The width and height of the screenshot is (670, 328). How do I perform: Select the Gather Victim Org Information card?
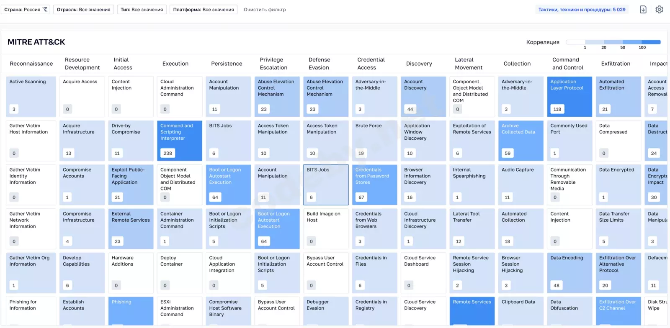tap(31, 273)
